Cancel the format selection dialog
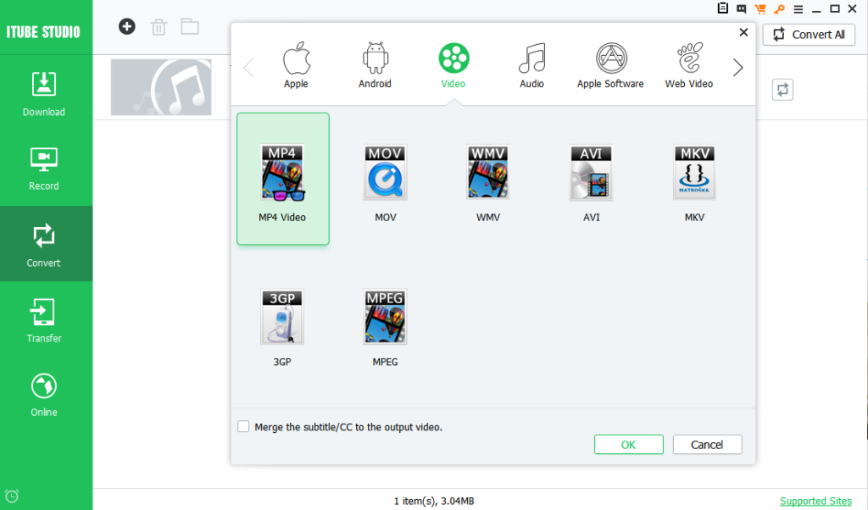This screenshot has height=510, width=868. point(707,444)
